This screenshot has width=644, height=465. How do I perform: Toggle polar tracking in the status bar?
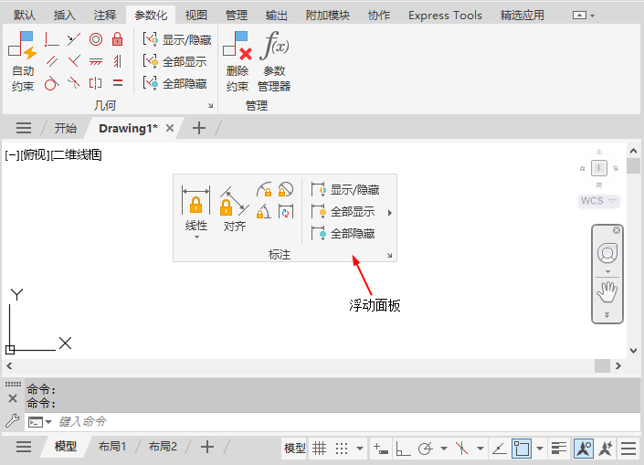click(425, 448)
